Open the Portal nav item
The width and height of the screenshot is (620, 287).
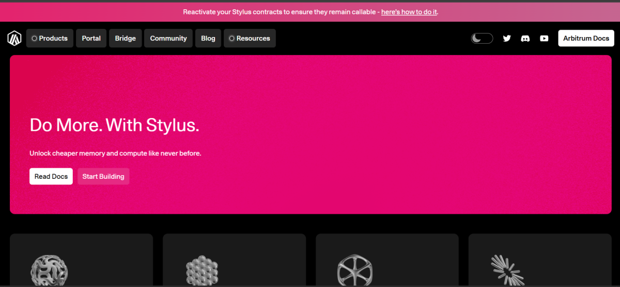pos(91,38)
